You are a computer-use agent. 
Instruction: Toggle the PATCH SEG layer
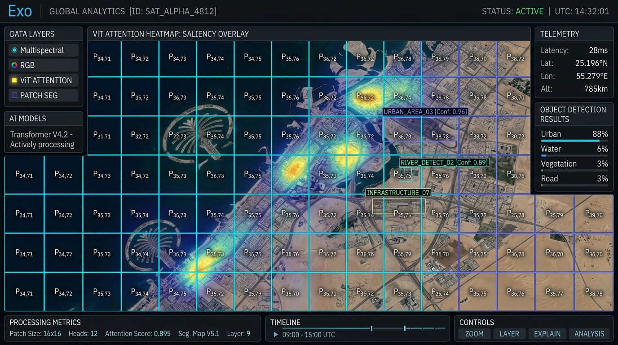point(44,95)
